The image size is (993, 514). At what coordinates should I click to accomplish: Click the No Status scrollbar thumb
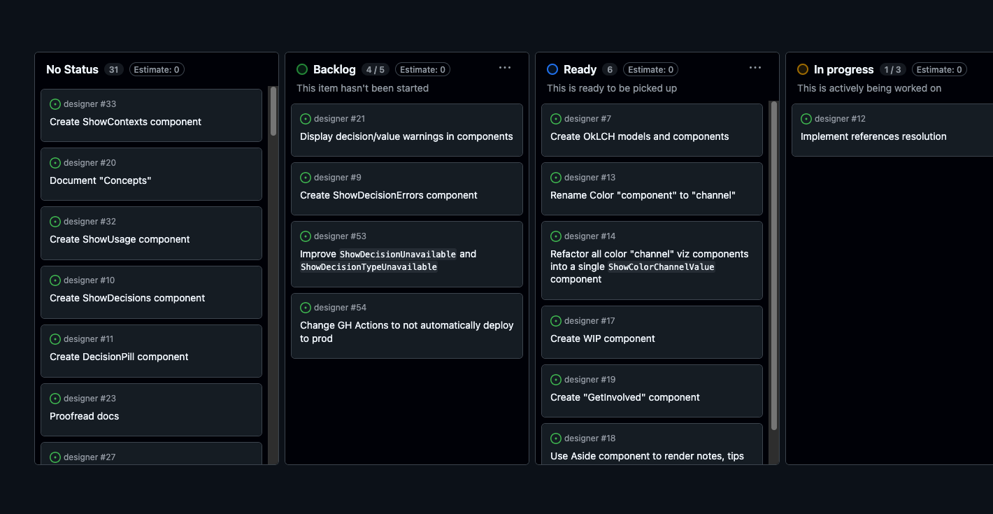click(x=273, y=111)
